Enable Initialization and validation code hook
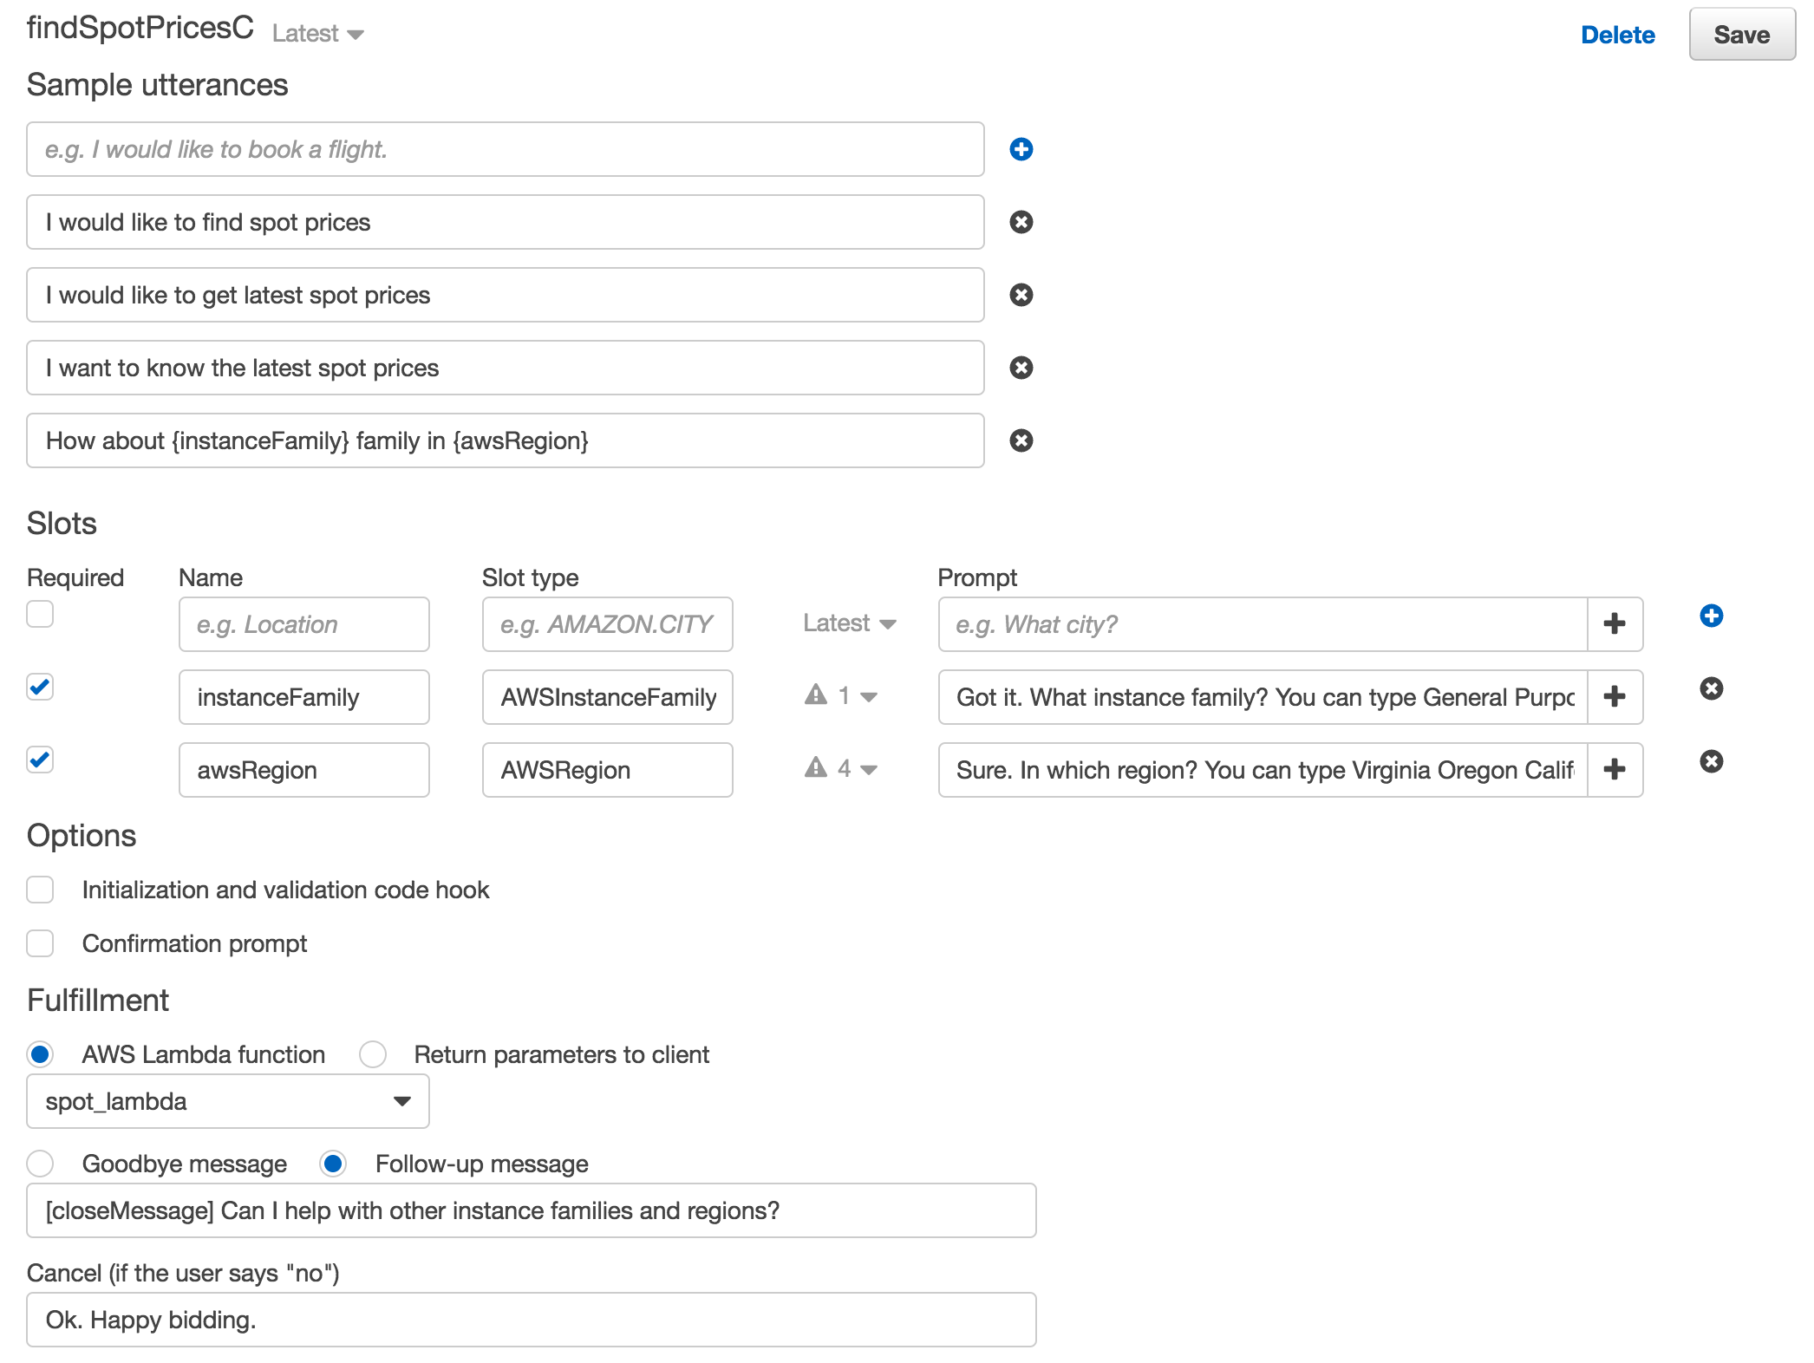1814x1363 pixels. pos(40,890)
